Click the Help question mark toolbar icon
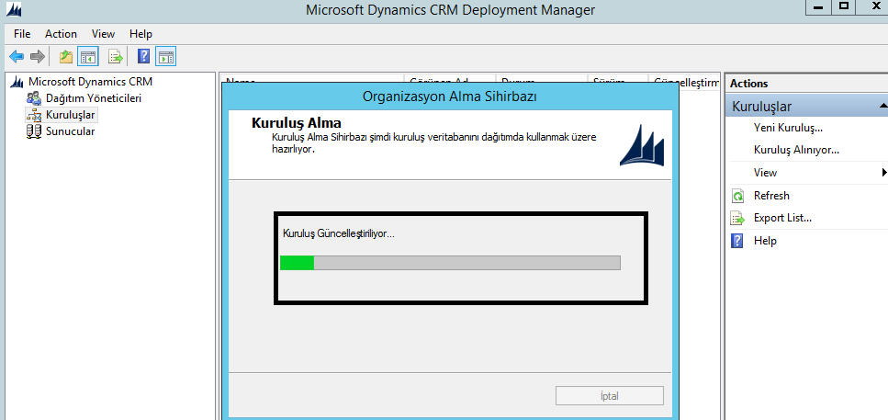Image resolution: width=888 pixels, height=420 pixels. pos(144,56)
